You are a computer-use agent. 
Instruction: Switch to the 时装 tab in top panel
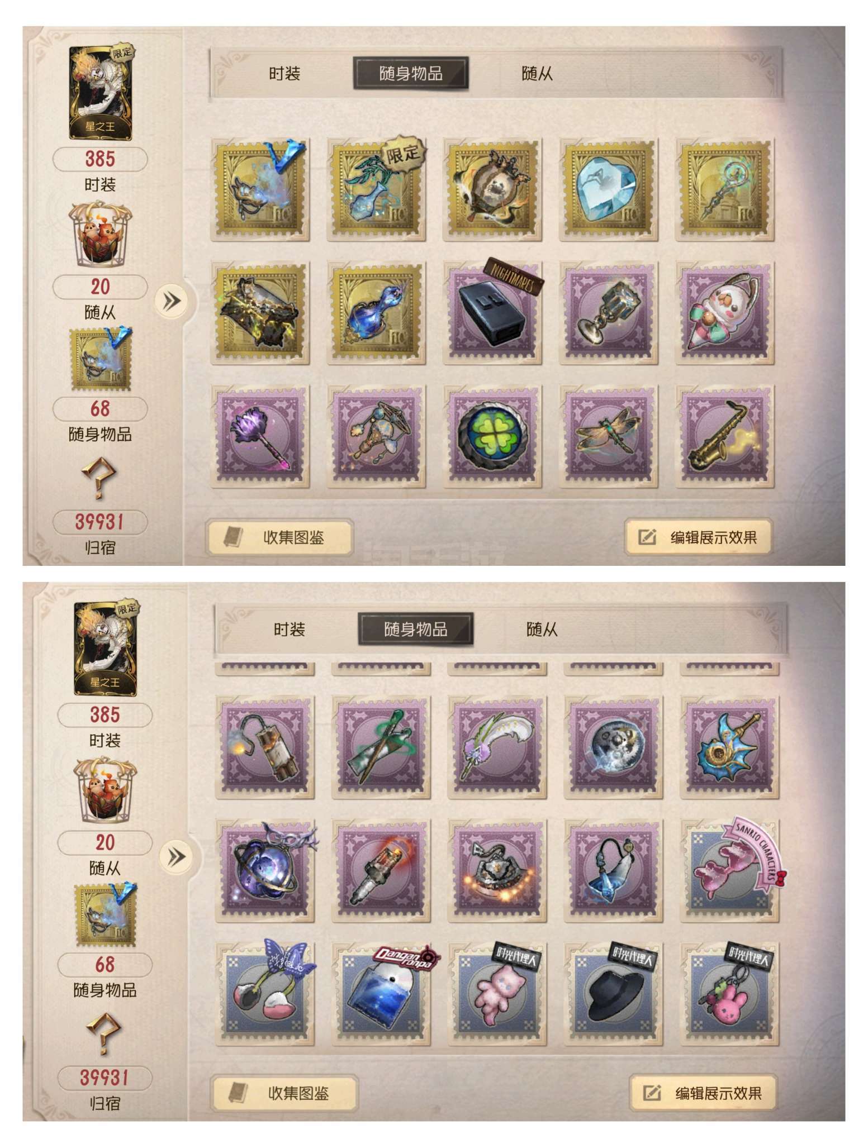click(284, 73)
